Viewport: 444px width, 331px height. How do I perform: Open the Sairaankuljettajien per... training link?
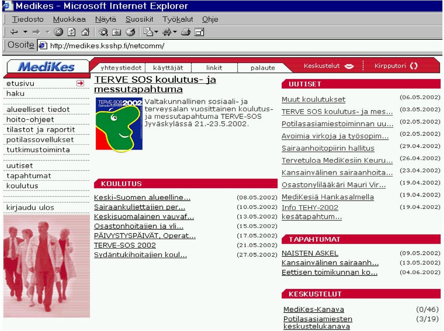point(140,207)
